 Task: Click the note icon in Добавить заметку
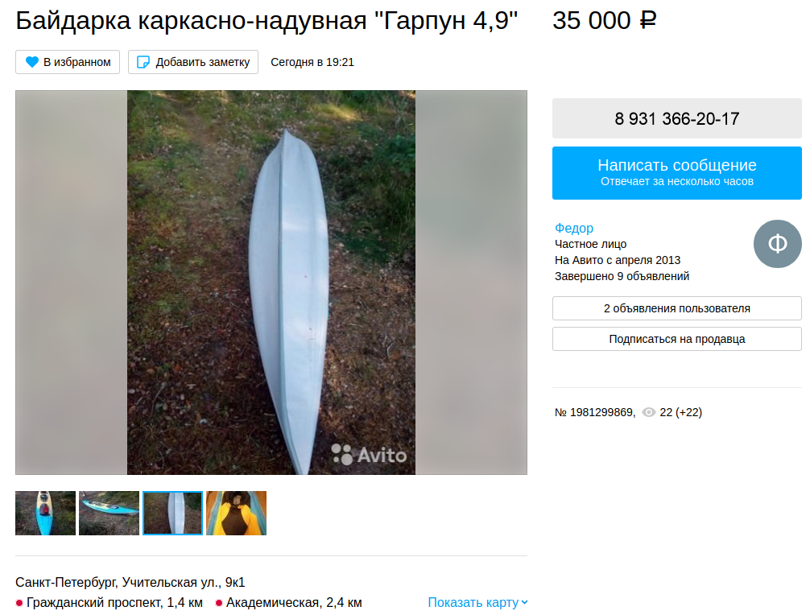point(143,62)
